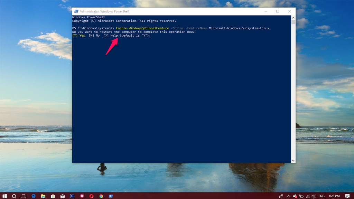This screenshot has width=354, height=199.
Task: Open the People icon in system tray
Action: coord(281,196)
